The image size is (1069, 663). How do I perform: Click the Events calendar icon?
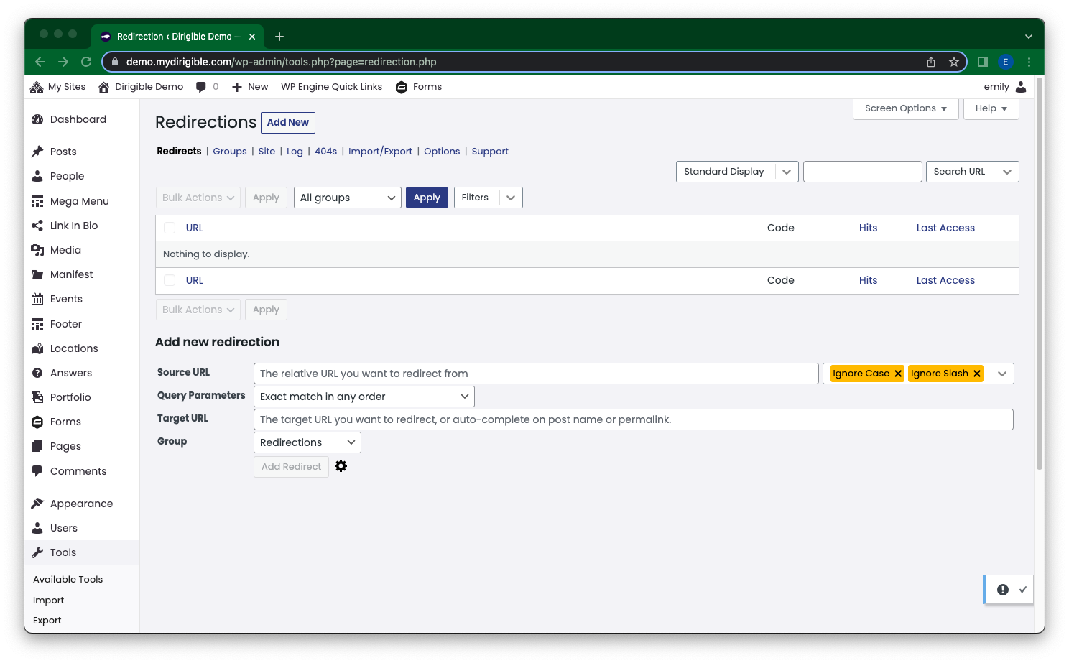[x=37, y=299]
